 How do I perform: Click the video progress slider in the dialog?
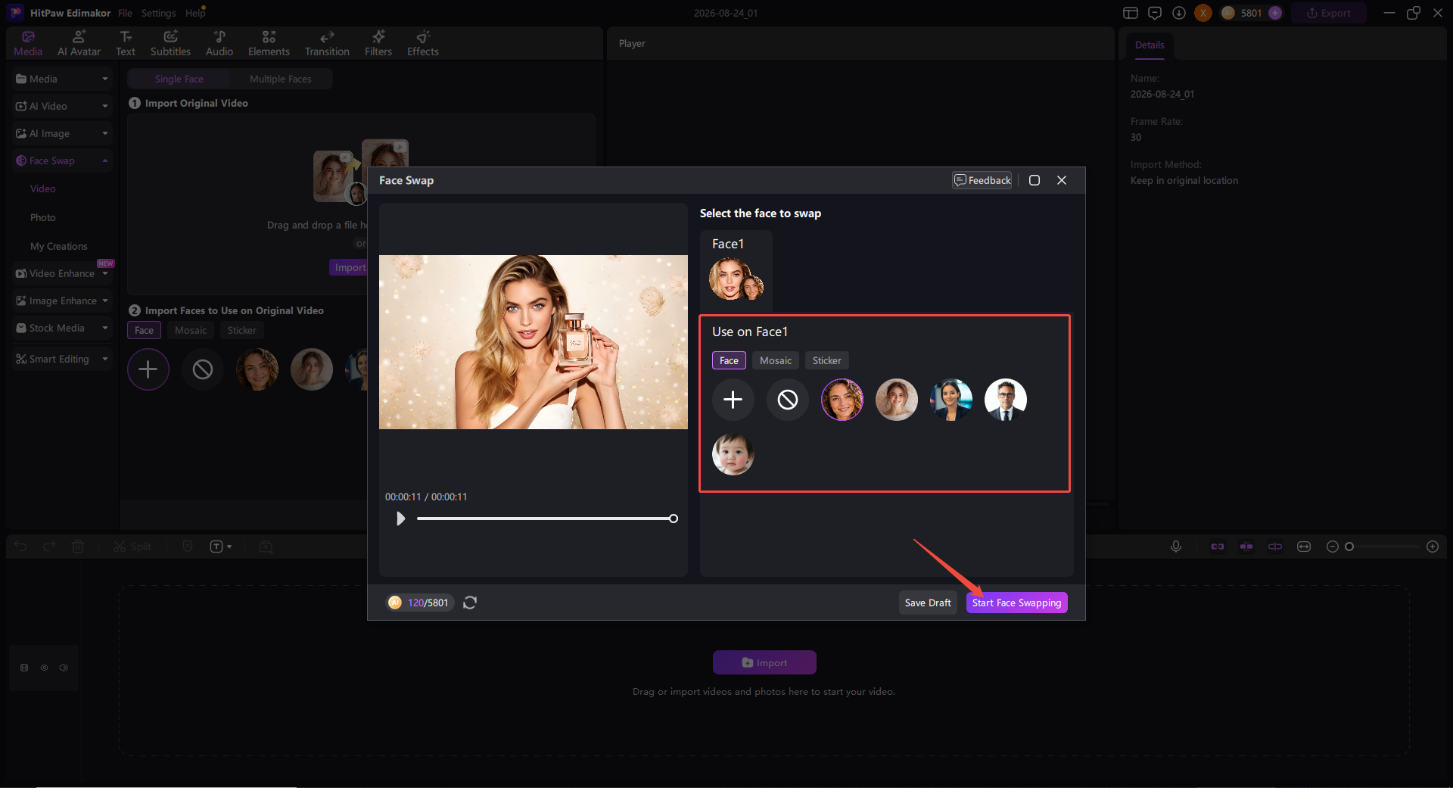pos(547,519)
